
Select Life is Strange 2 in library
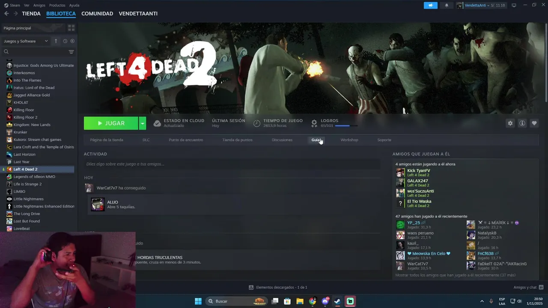tap(27, 184)
